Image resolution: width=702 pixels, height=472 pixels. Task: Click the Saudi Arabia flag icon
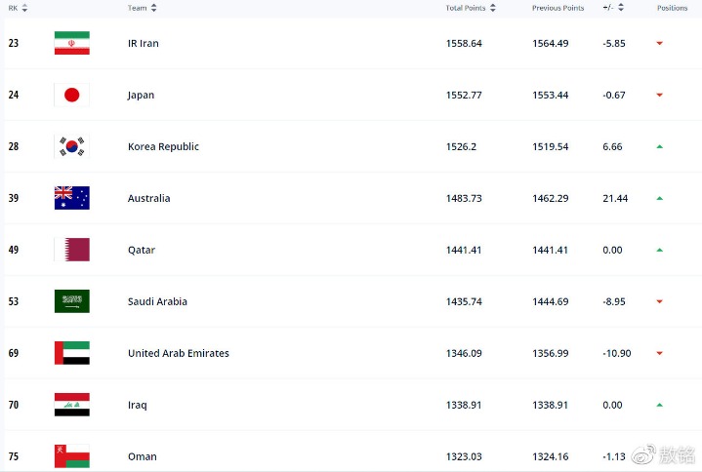tap(71, 301)
